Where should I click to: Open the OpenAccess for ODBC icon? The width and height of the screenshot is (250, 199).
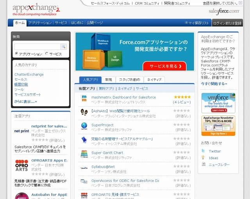tap(84, 181)
